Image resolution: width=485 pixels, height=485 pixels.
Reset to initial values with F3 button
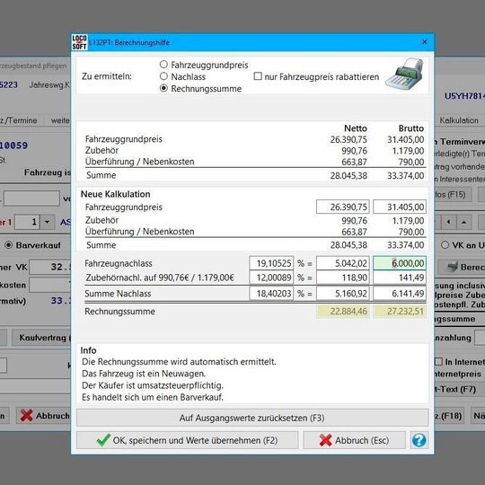(x=252, y=418)
